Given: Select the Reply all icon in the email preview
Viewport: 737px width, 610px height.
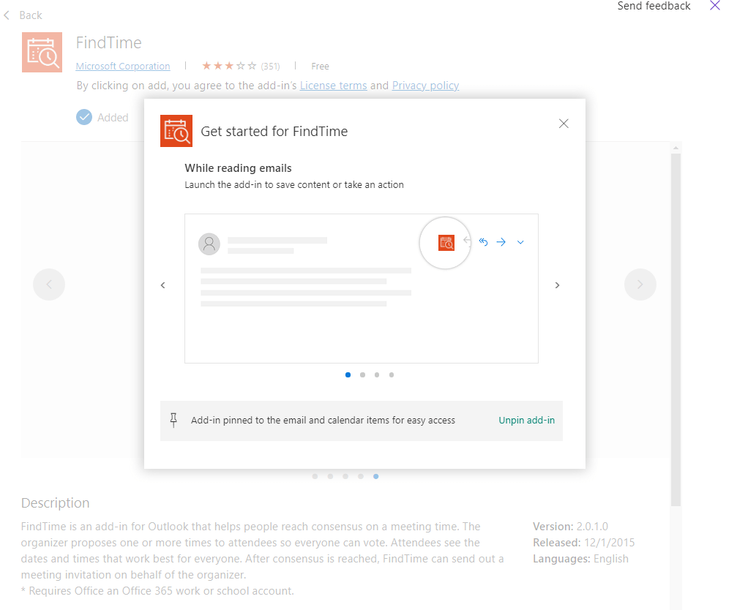Looking at the screenshot, I should pos(483,241).
